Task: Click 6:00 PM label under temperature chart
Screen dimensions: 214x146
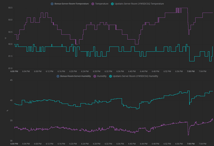Action: click(x=14, y=71)
